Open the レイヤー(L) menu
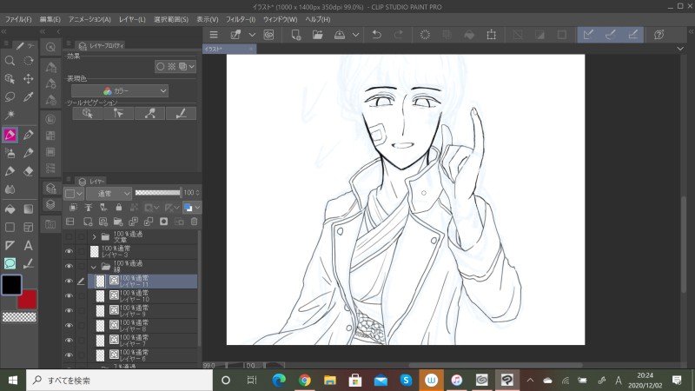 click(x=132, y=18)
